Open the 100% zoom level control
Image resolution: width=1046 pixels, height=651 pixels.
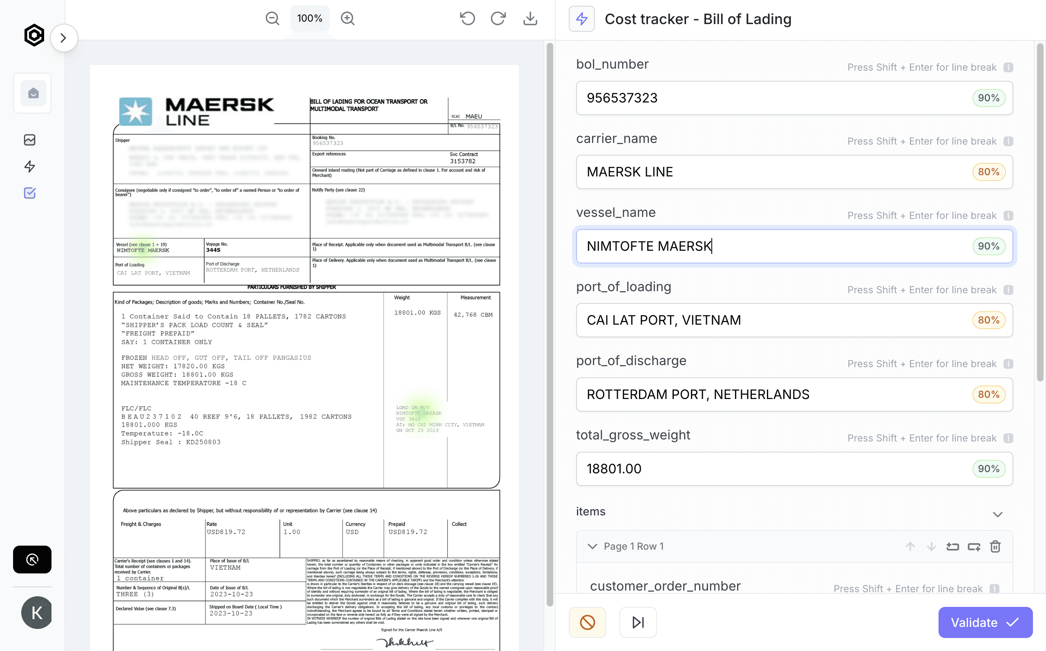[x=309, y=18]
